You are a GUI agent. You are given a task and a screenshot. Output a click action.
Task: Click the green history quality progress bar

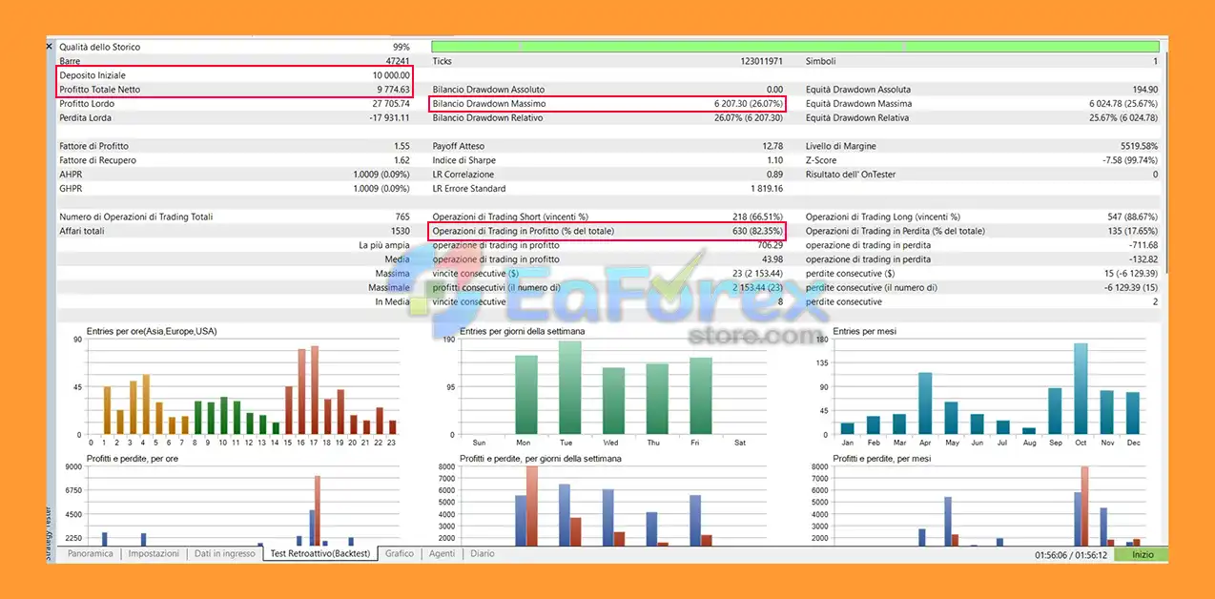point(794,47)
